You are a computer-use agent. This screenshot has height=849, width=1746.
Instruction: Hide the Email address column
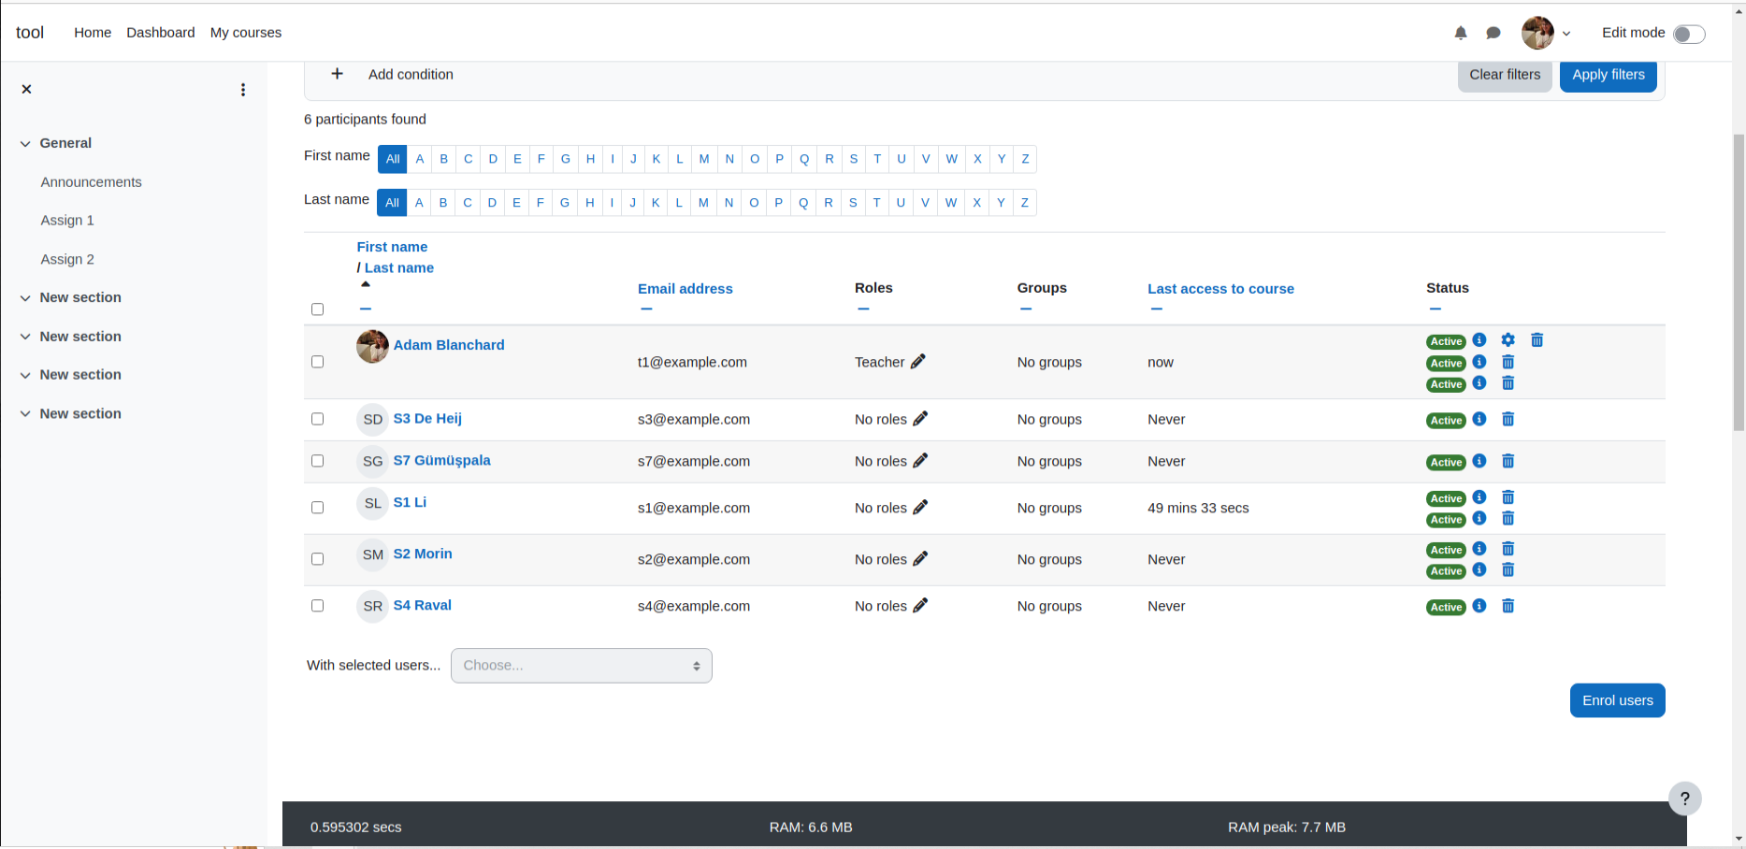click(646, 309)
